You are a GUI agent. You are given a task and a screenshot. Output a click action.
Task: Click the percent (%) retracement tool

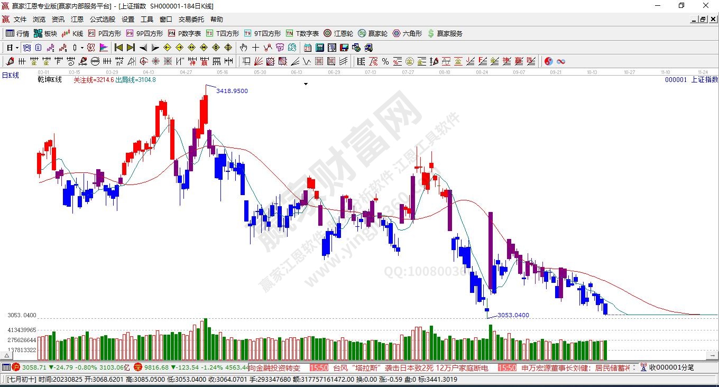pos(385,61)
